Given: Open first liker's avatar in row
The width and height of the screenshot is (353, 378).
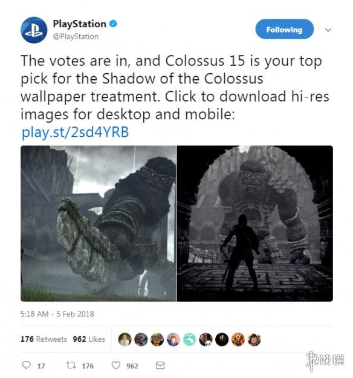Looking at the screenshot, I should [x=125, y=339].
